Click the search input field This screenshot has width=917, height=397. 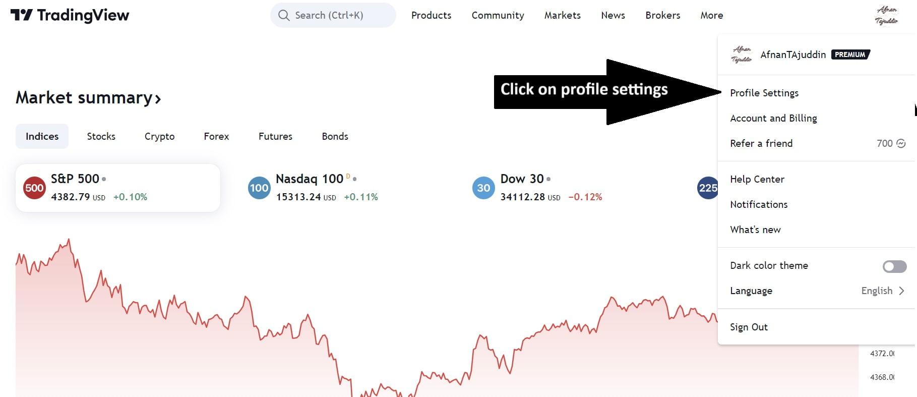pyautogui.click(x=333, y=15)
